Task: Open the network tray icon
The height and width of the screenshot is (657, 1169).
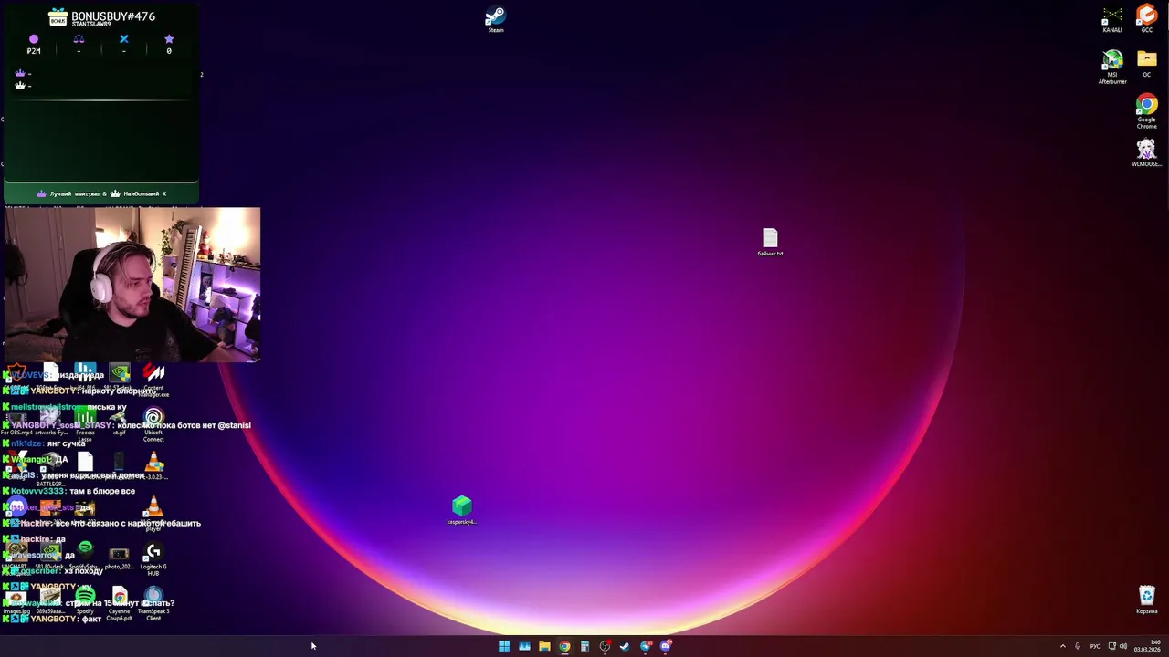Action: (x=1111, y=646)
